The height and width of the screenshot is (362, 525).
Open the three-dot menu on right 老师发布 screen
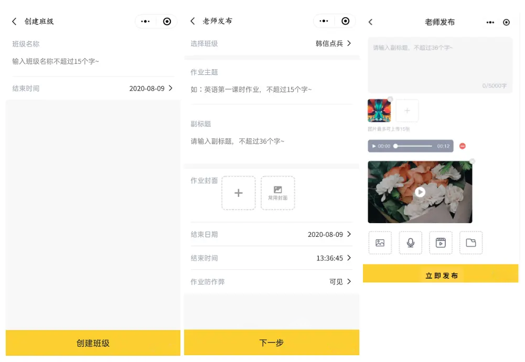click(x=490, y=23)
